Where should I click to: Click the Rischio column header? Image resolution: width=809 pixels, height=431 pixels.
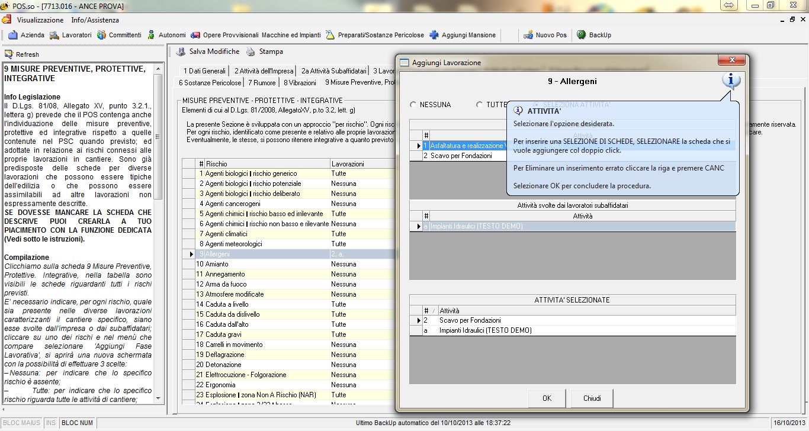coord(268,163)
